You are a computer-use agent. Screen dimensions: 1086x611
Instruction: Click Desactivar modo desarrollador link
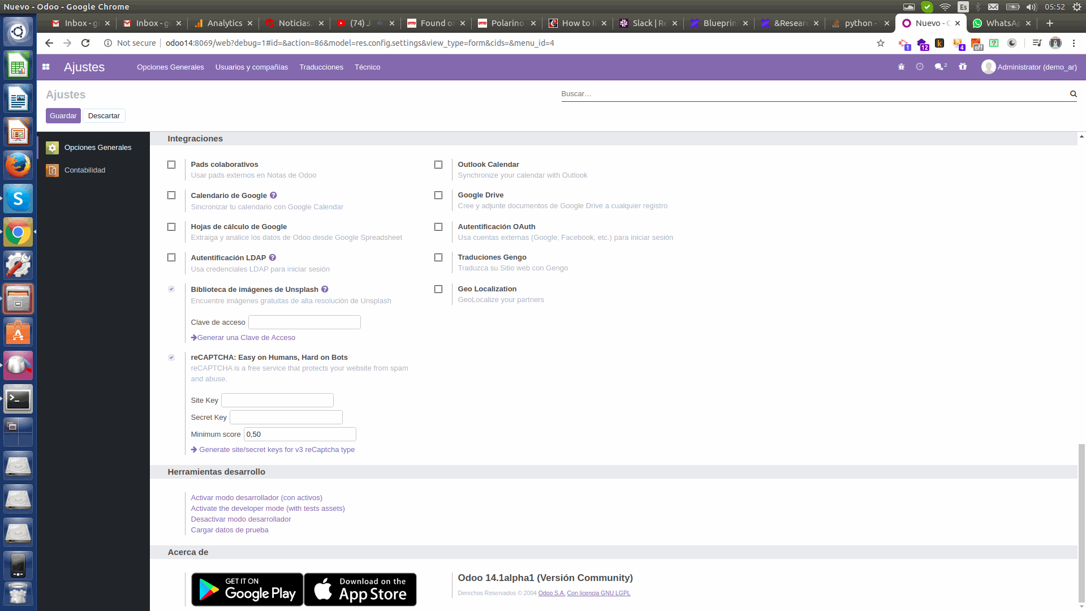click(241, 519)
